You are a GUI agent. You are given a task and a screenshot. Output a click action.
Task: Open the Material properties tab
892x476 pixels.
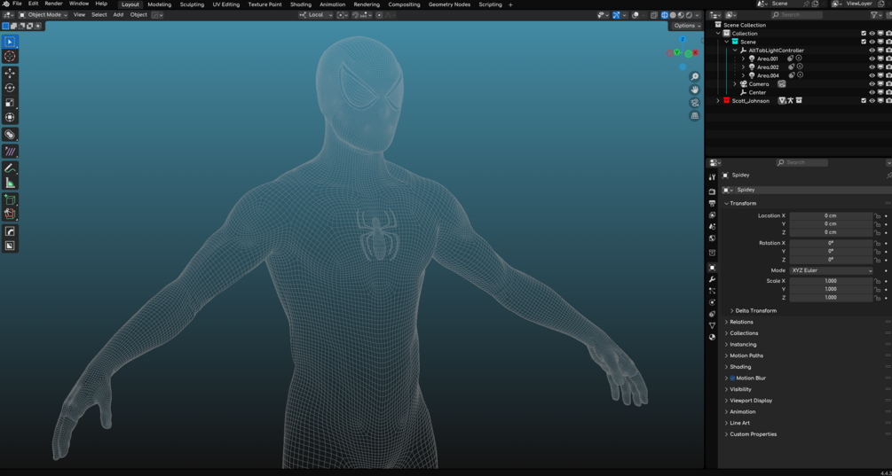coord(712,337)
